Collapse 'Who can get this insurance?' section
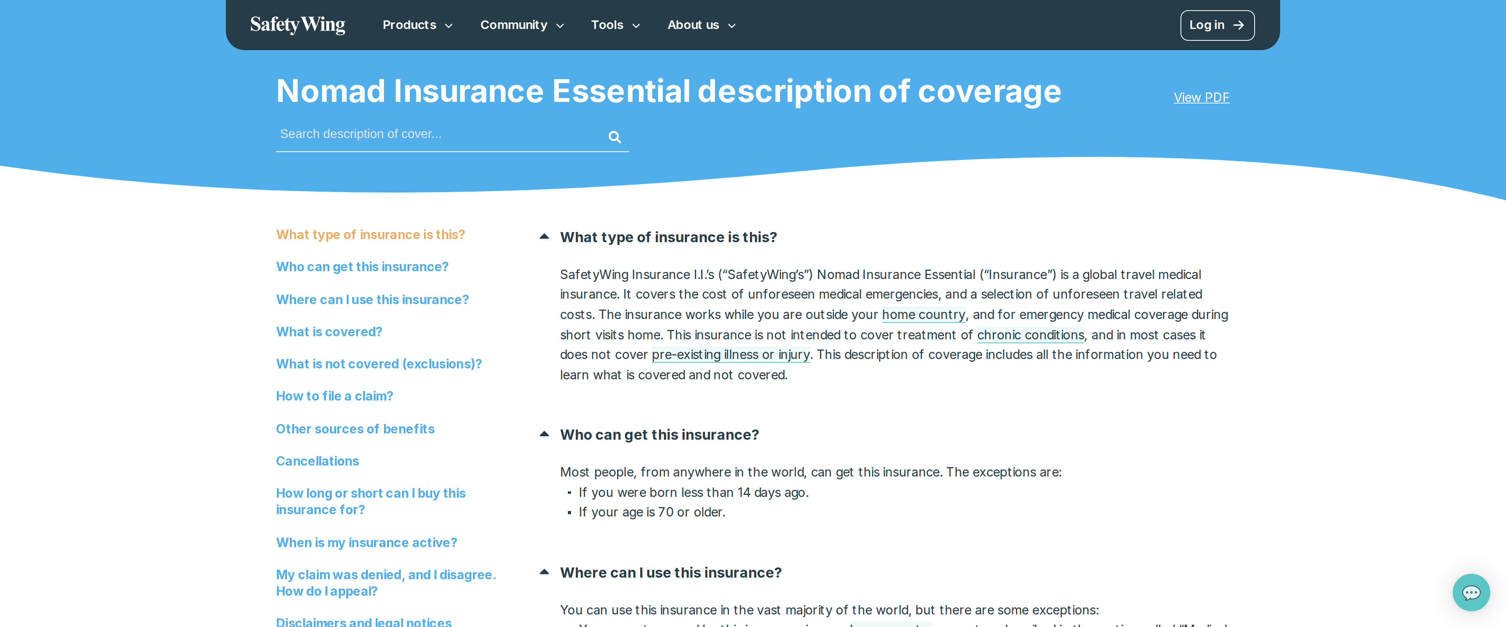 coord(544,434)
